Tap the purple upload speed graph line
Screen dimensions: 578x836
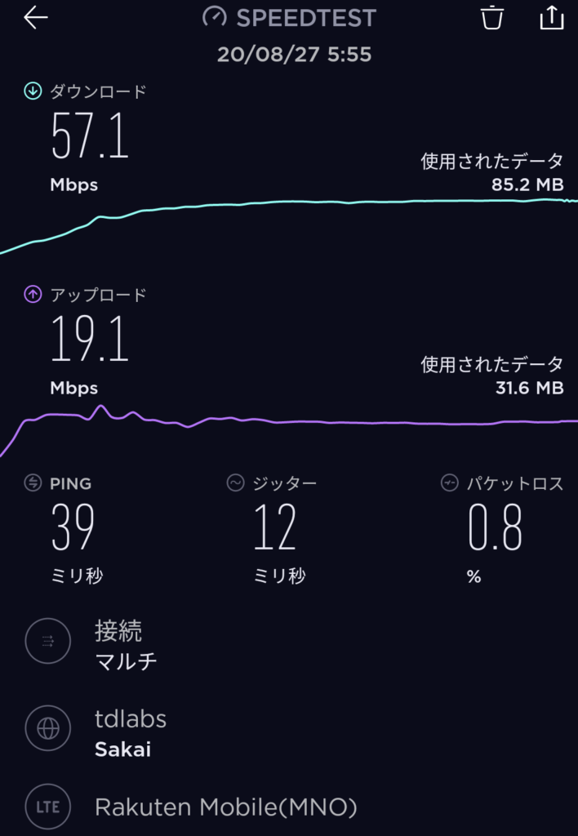289,422
